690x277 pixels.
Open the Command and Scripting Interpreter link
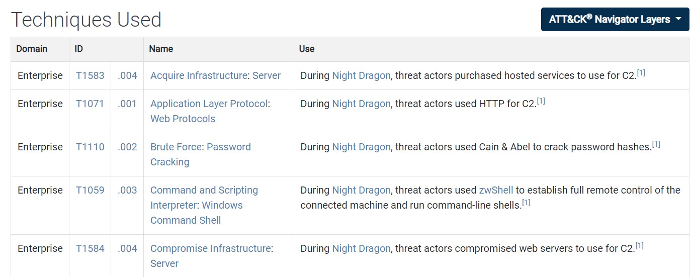pyautogui.click(x=204, y=190)
